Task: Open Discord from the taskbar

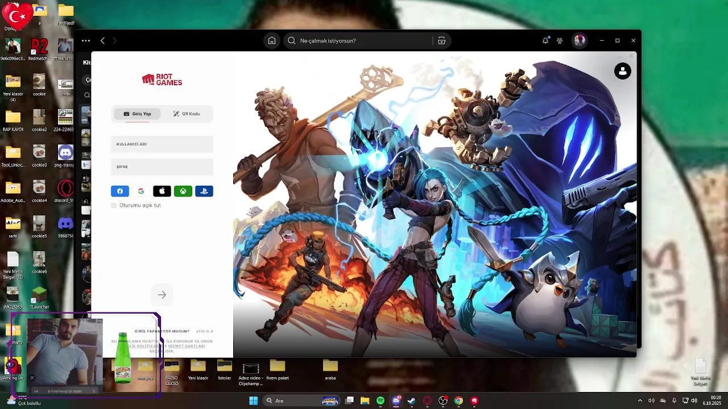Action: [396, 400]
